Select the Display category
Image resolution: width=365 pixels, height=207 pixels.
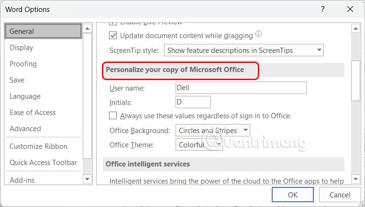(22, 48)
